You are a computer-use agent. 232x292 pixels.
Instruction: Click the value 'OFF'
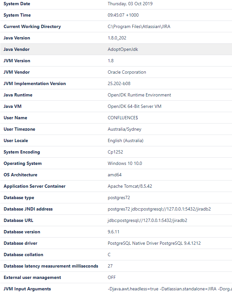[112, 277]
